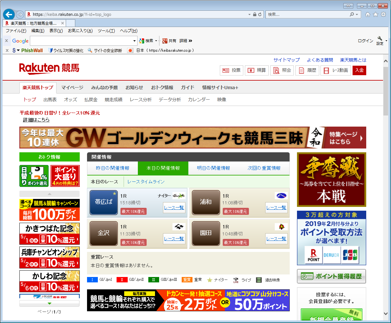
Task: Open the toolbar 設定 wrench icon
Action: (x=380, y=41)
